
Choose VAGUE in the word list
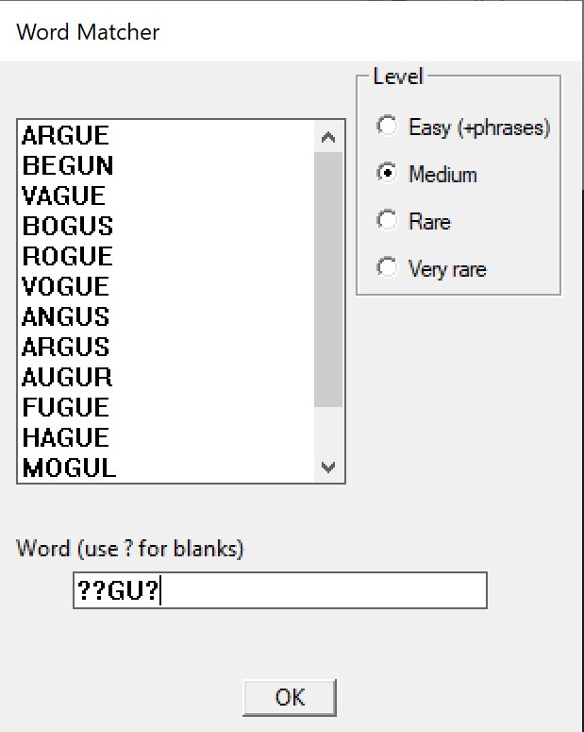coord(166,196)
